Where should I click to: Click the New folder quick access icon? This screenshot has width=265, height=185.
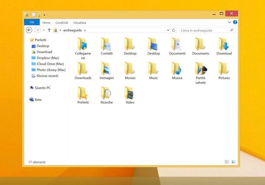(40, 15)
